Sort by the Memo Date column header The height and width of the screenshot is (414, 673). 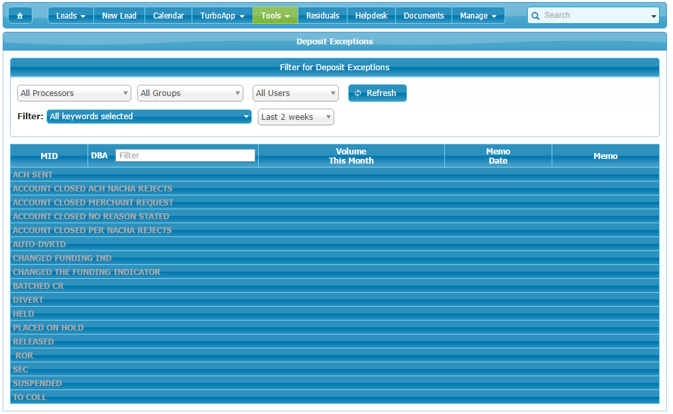(x=498, y=156)
